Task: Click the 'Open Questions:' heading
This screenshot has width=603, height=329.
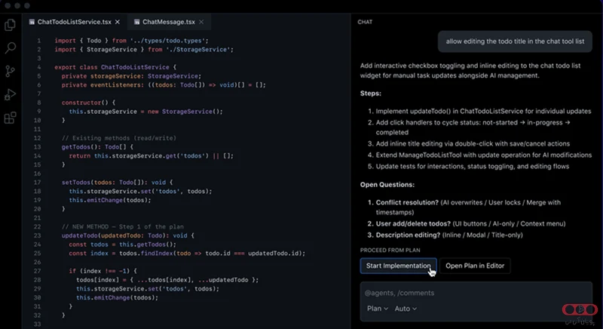Action: point(387,185)
